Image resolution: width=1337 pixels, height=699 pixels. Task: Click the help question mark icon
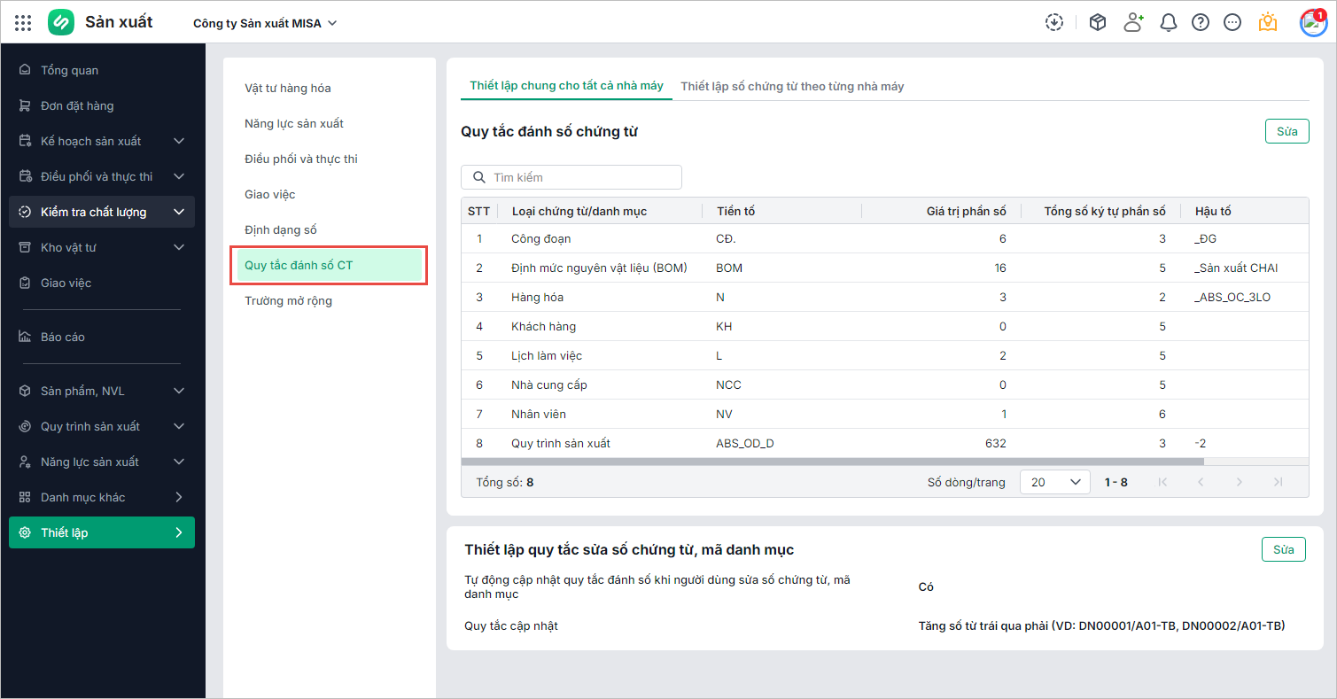coord(1201,23)
